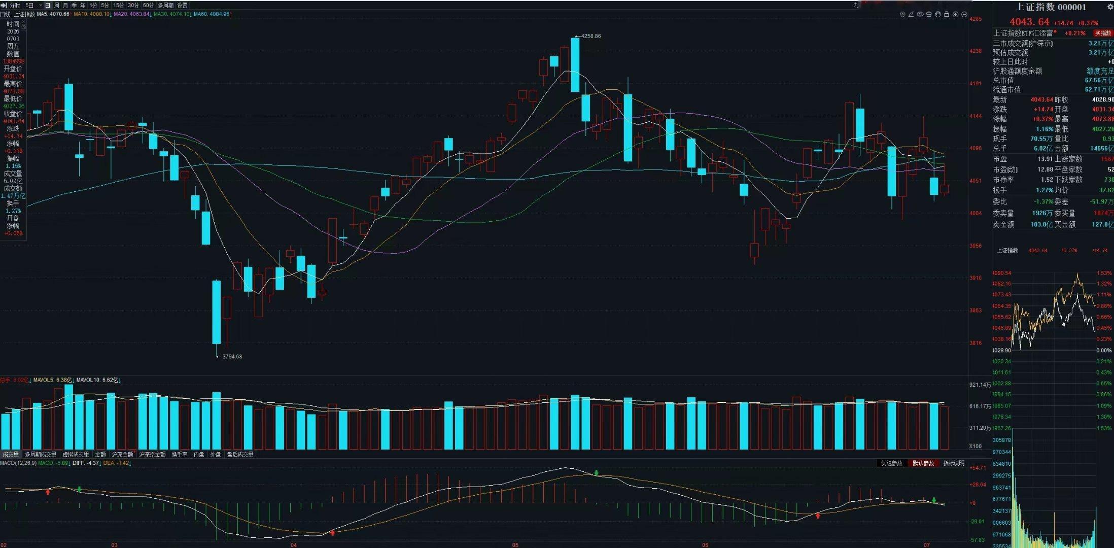This screenshot has width=1114, height=548.
Task: Click the MACD(12,26,9) indicator name
Action: click(18, 463)
